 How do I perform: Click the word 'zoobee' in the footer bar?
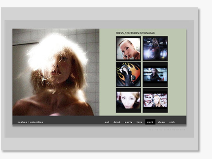(x=22, y=122)
